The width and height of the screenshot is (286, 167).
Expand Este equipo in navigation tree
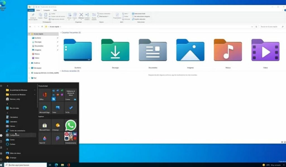(x=29, y=68)
